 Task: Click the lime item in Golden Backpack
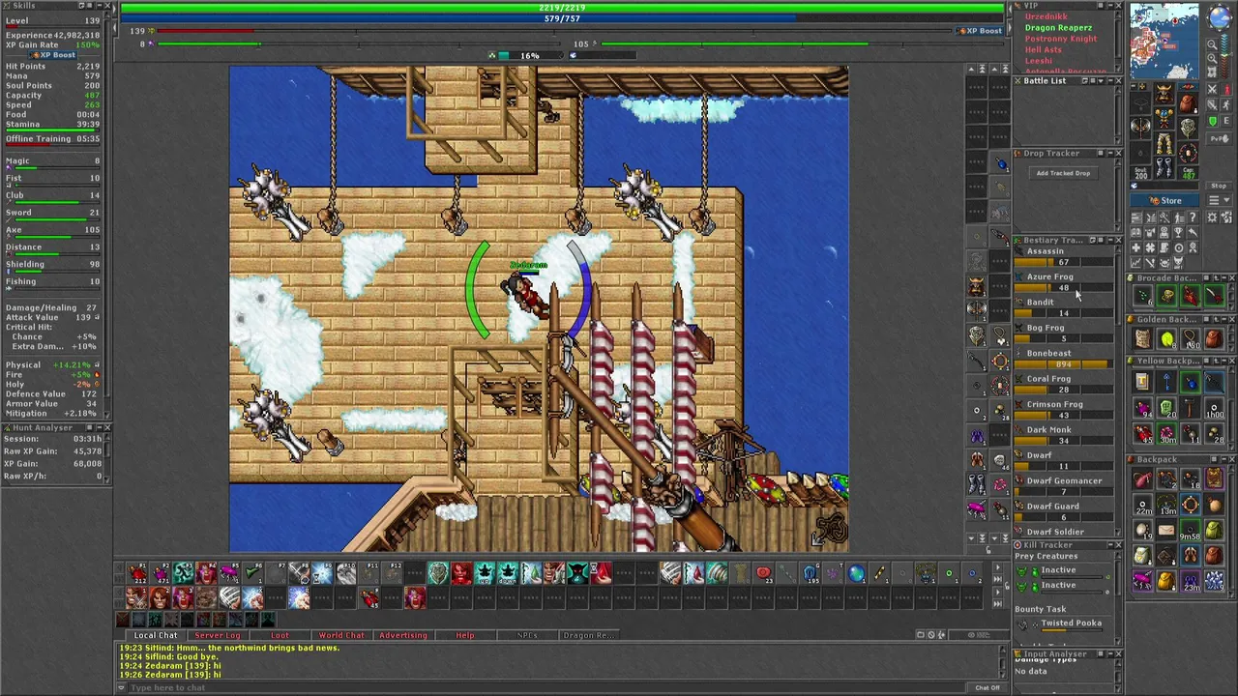tap(1166, 338)
